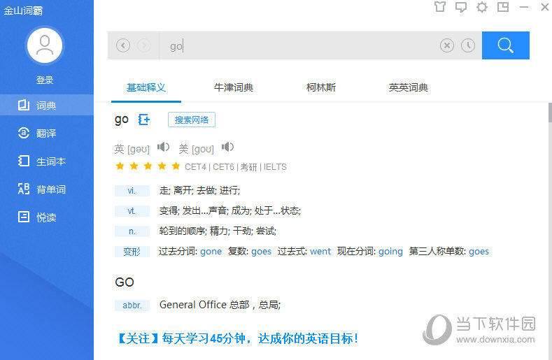Screen dimensions: 552x360
Task: Go forward with the right arrow button
Action: 144,45
